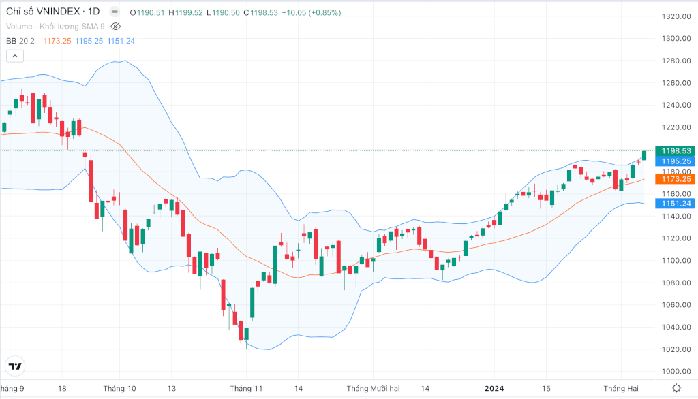Click the 1160.00 price axis label

click(x=676, y=194)
